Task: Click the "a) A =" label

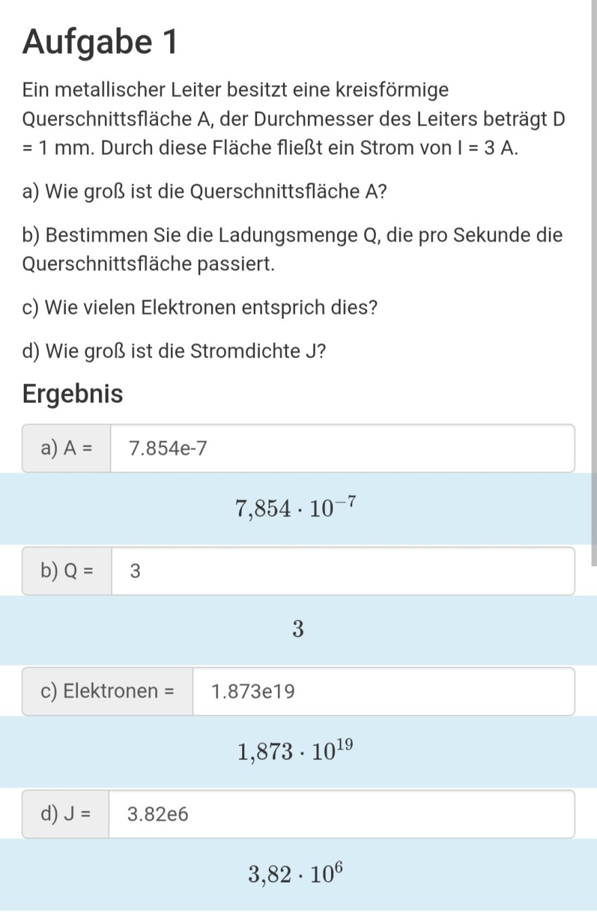Action: [67, 449]
